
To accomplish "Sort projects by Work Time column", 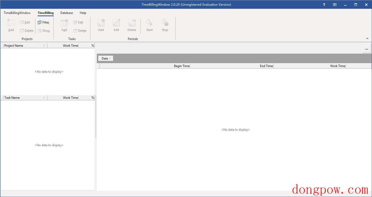I will coord(63,46).
